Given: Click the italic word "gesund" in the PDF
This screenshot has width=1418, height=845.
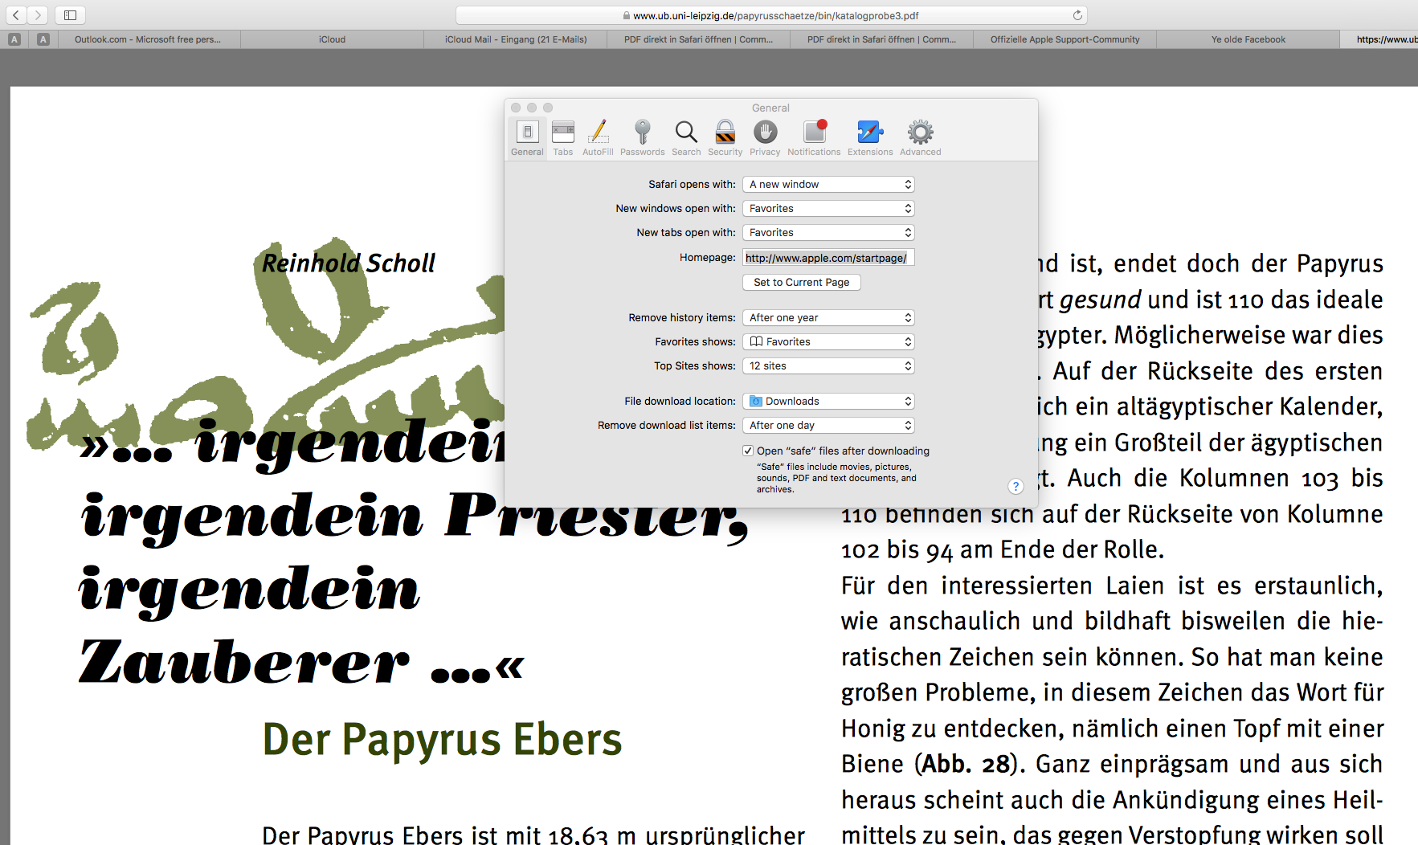Looking at the screenshot, I should click(x=1100, y=300).
